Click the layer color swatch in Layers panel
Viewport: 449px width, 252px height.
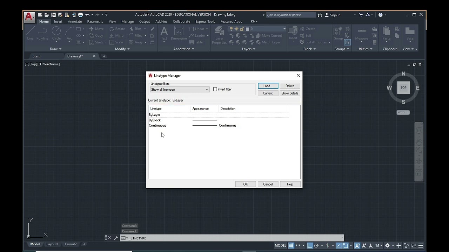pos(247,29)
